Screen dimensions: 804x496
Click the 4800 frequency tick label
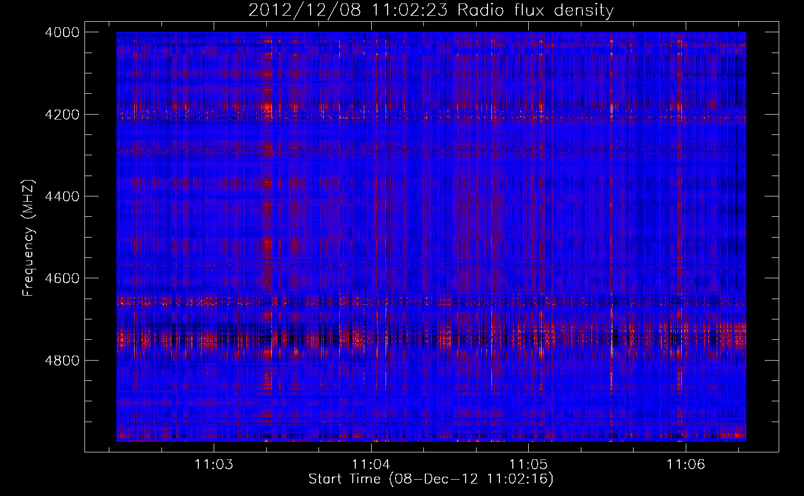[x=62, y=361]
